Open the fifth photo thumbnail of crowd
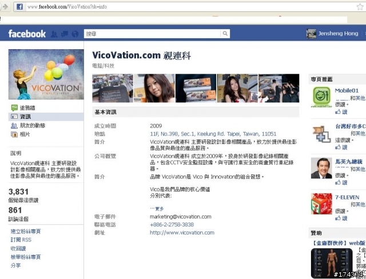The image size is (366, 279). 279,88
